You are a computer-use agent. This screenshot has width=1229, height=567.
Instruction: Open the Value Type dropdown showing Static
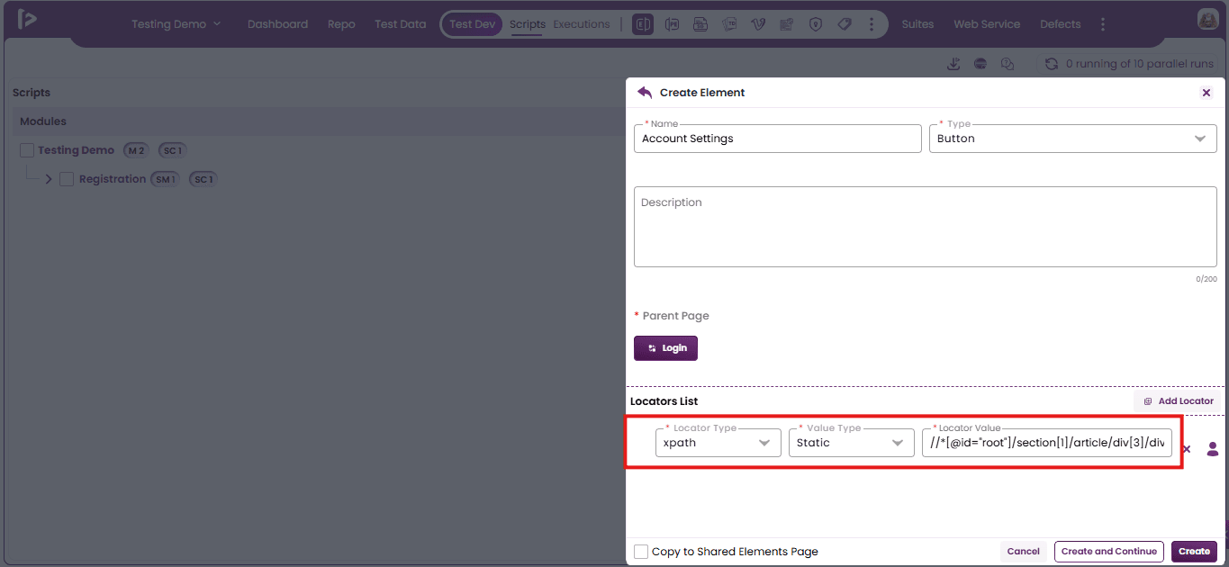pyautogui.click(x=851, y=443)
